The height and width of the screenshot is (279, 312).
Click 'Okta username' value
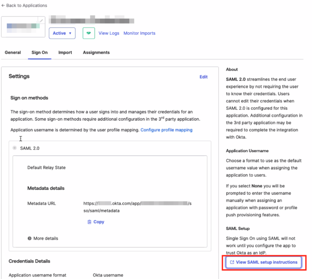point(108,275)
